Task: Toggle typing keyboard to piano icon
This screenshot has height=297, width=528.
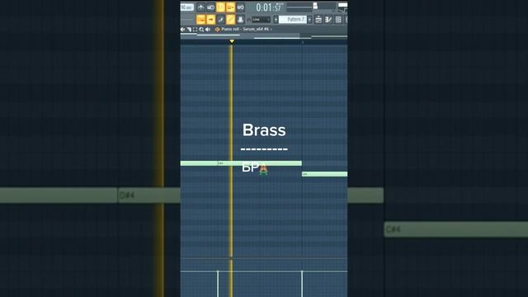Action: pyautogui.click(x=200, y=20)
